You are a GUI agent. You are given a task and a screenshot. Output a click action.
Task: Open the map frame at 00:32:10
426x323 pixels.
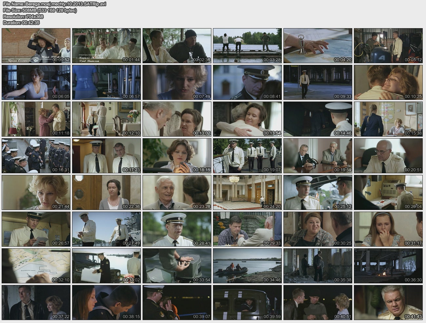(36, 266)
